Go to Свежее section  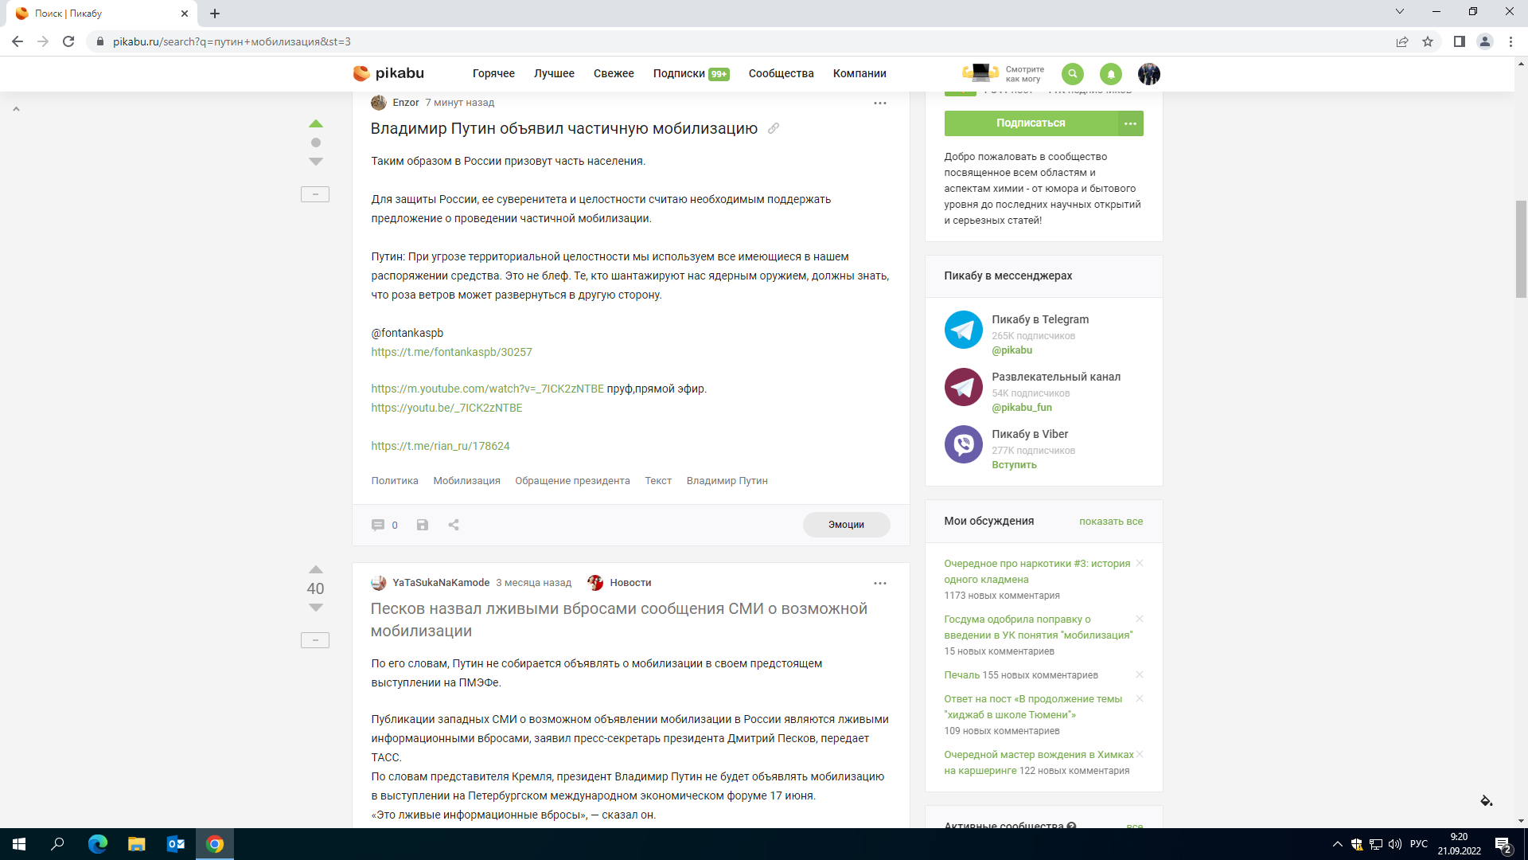[614, 73]
